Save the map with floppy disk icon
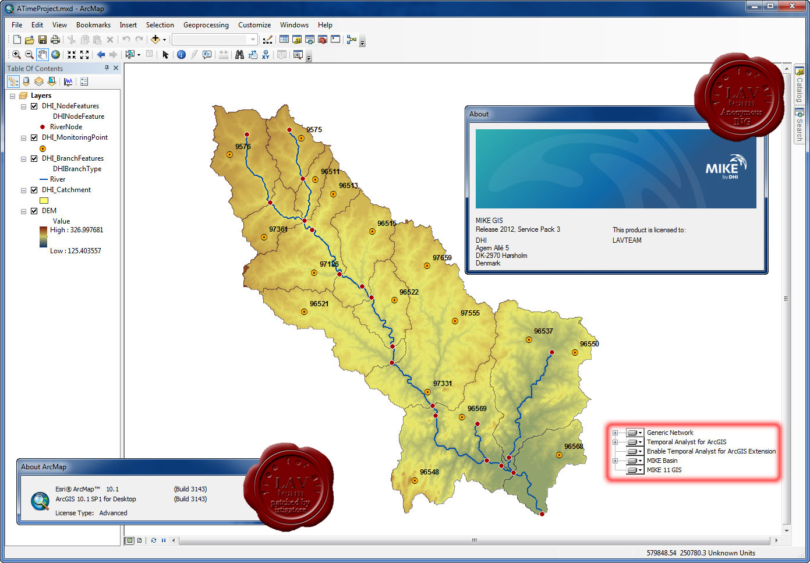The height and width of the screenshot is (563, 810). pos(42,40)
